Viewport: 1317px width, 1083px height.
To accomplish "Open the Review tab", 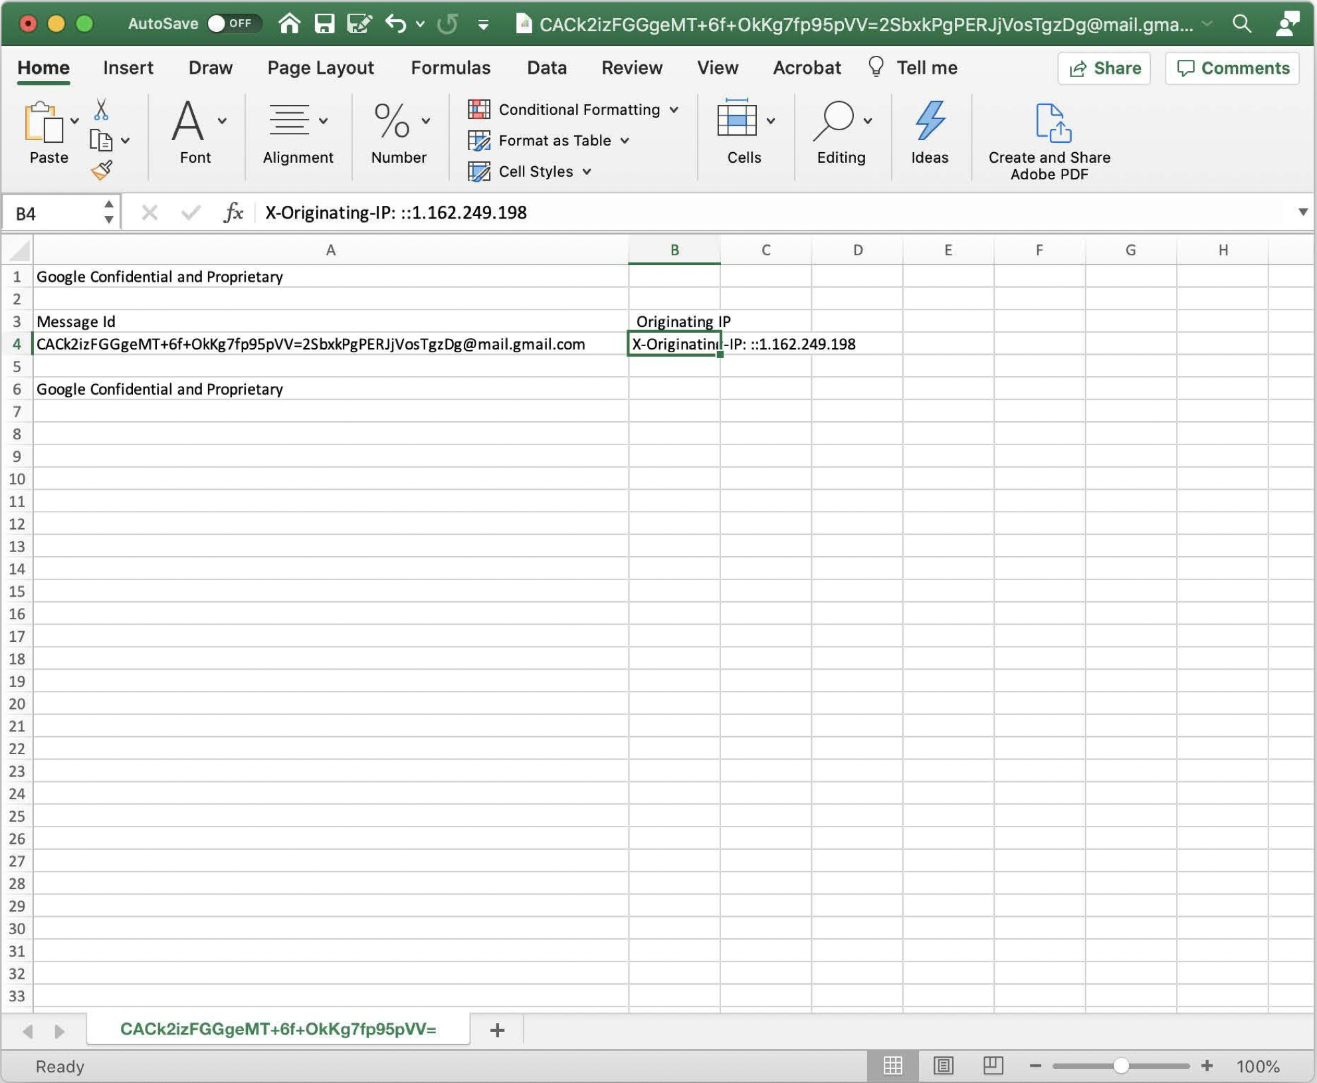I will (x=631, y=68).
